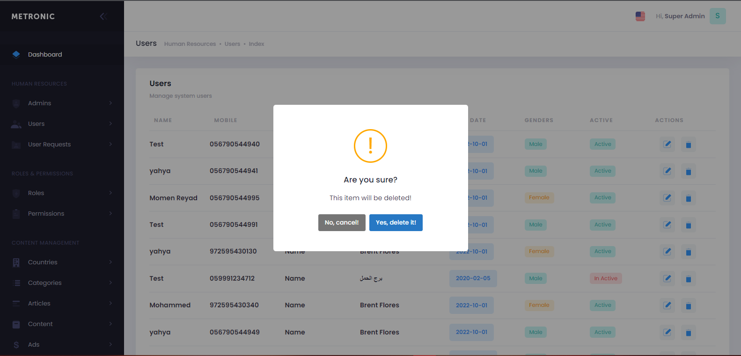Viewport: 741px width, 356px height.
Task: Click the green S user avatar
Action: 717,16
